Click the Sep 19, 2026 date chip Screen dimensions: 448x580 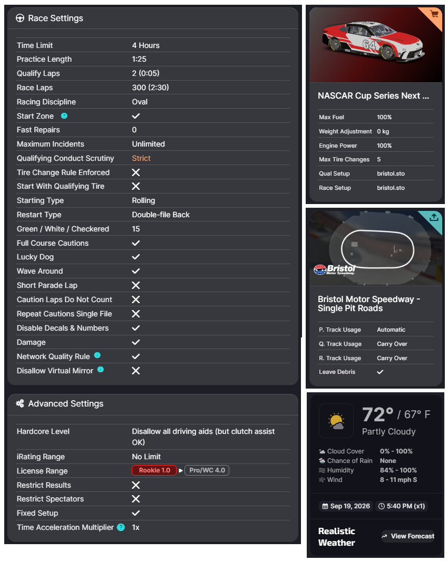pyautogui.click(x=346, y=506)
